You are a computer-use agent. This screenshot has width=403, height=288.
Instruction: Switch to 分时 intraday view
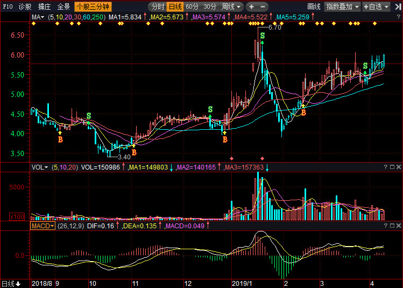pyautogui.click(x=158, y=7)
